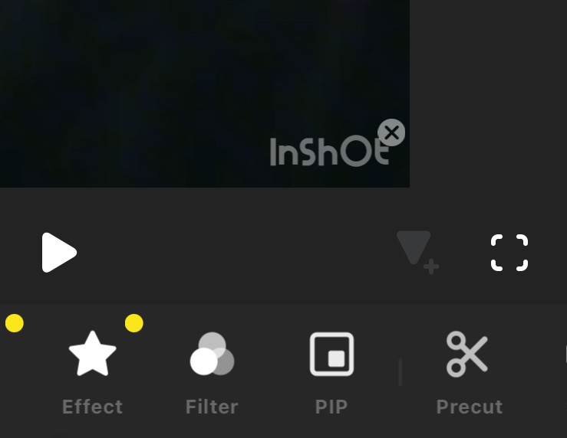
Task: Open the Effect tool star icon
Action: point(93,354)
